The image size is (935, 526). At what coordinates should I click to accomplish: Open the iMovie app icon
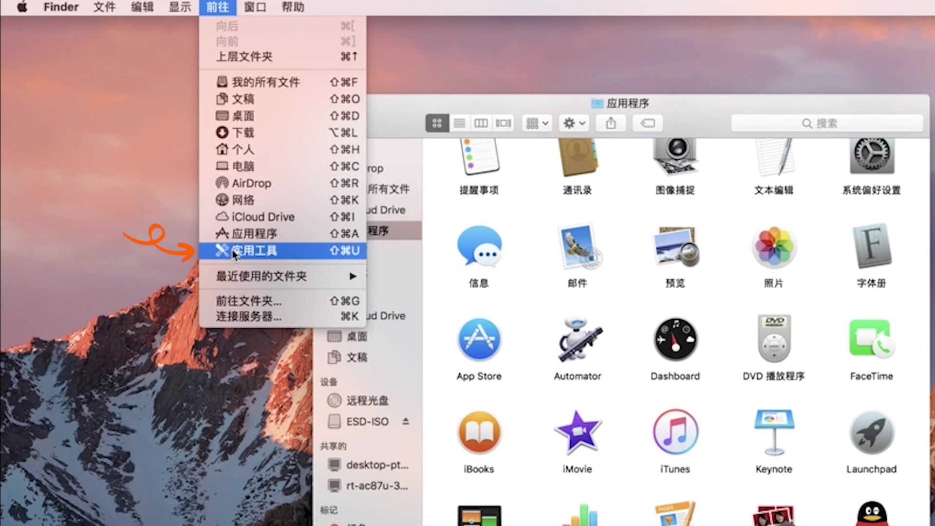[578, 432]
